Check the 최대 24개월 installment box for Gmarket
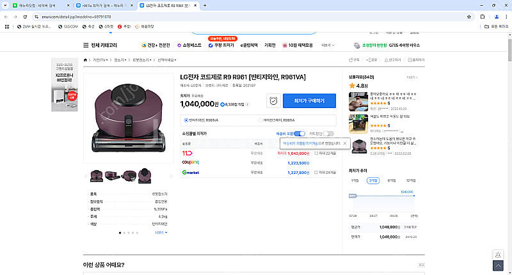This screenshot has height=275, width=512. (x=316, y=173)
